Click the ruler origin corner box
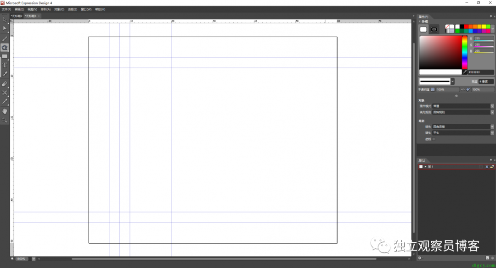 (x=11, y=21)
